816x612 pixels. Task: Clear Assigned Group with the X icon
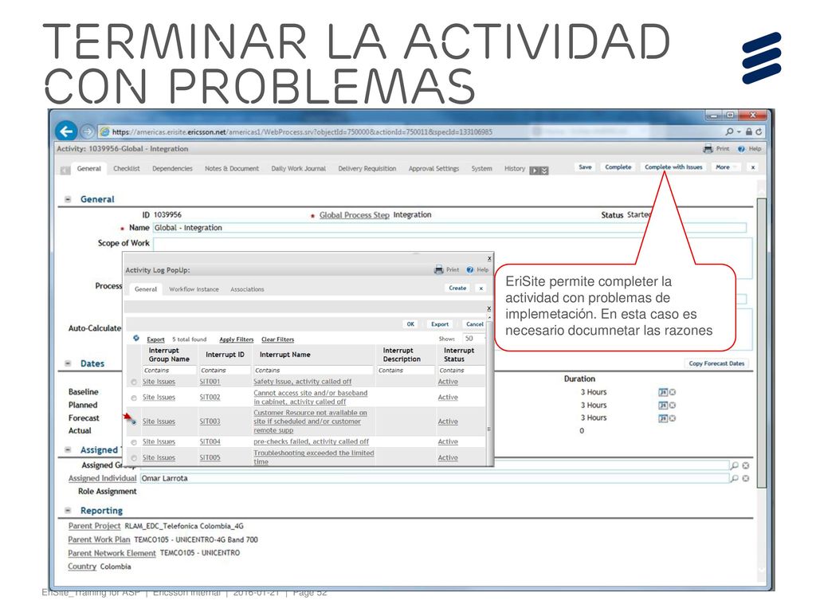tap(746, 465)
